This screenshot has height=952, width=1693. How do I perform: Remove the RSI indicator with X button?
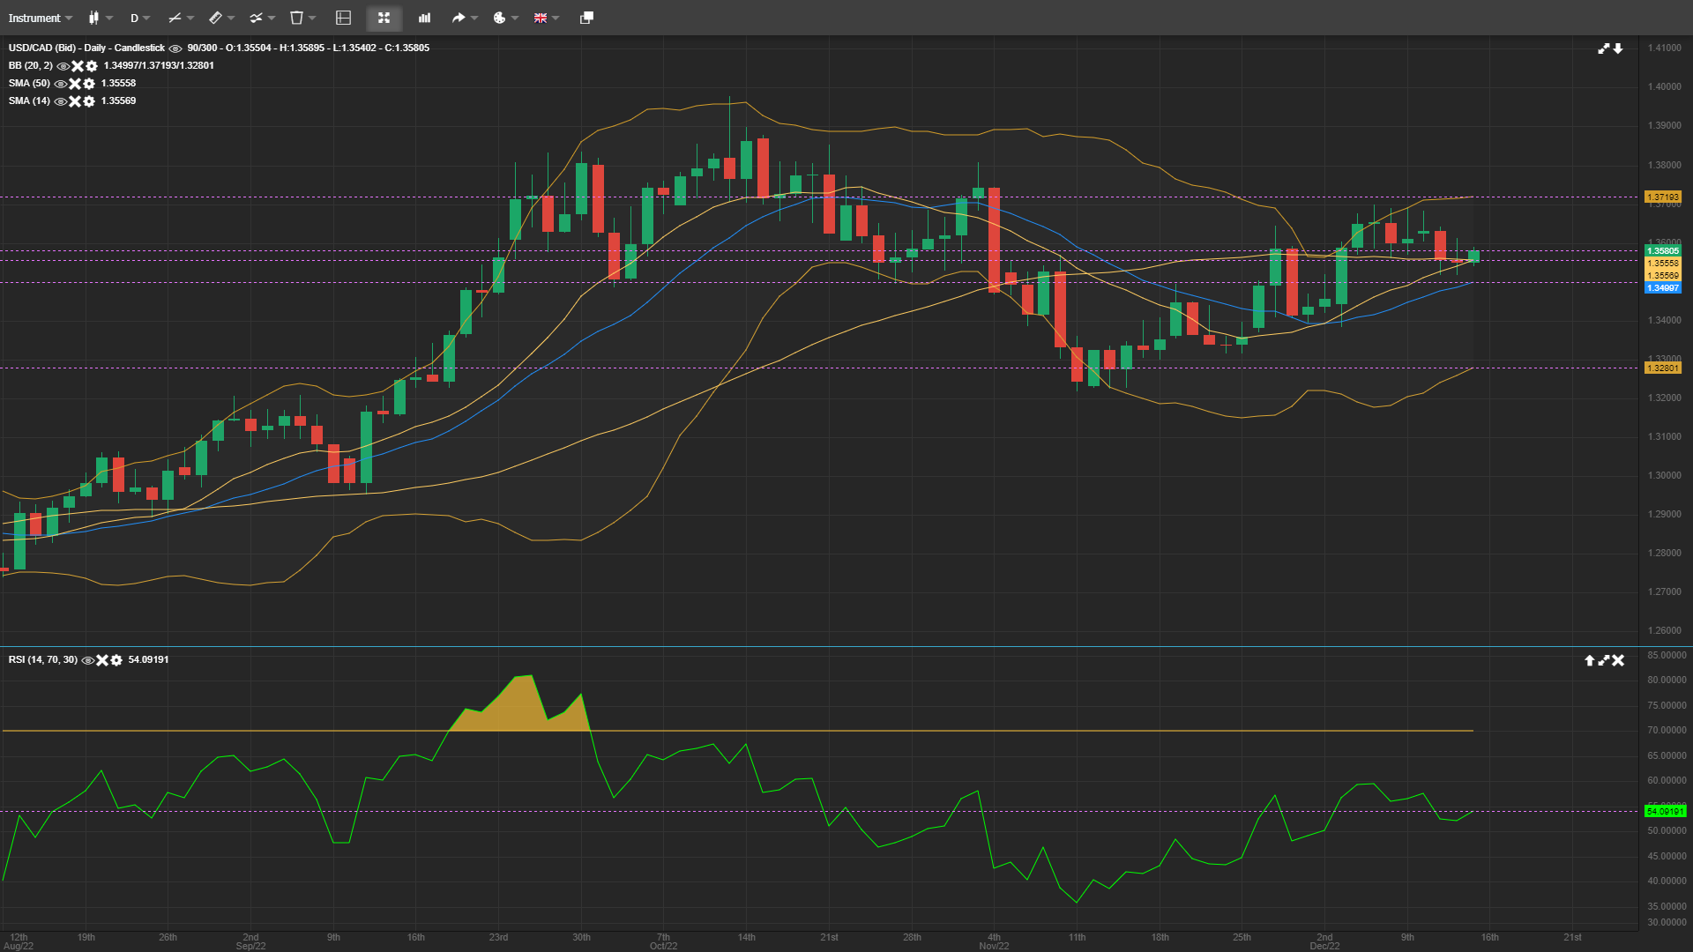point(102,659)
